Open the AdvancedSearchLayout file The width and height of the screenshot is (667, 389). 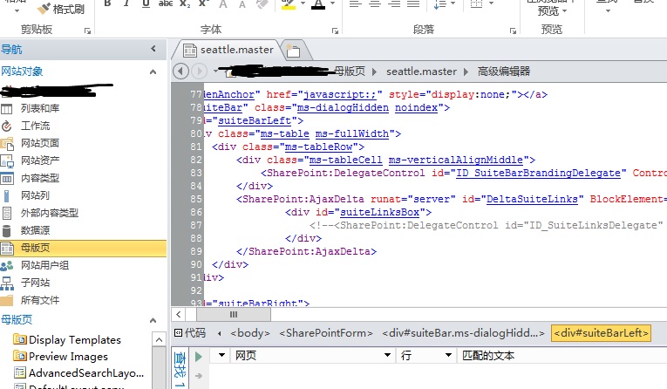(79, 372)
